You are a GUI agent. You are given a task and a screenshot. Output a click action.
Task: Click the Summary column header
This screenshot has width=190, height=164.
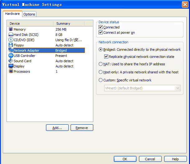point(73,24)
